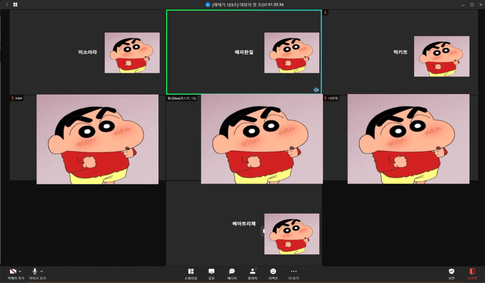Select participant tile 베아트리체

click(x=244, y=224)
